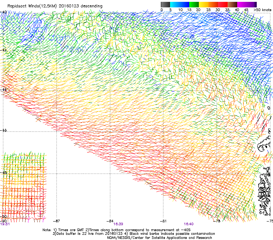Click the magenta 40-45 knots legend swatch
This screenshot has height=240, width=273.
242,4
